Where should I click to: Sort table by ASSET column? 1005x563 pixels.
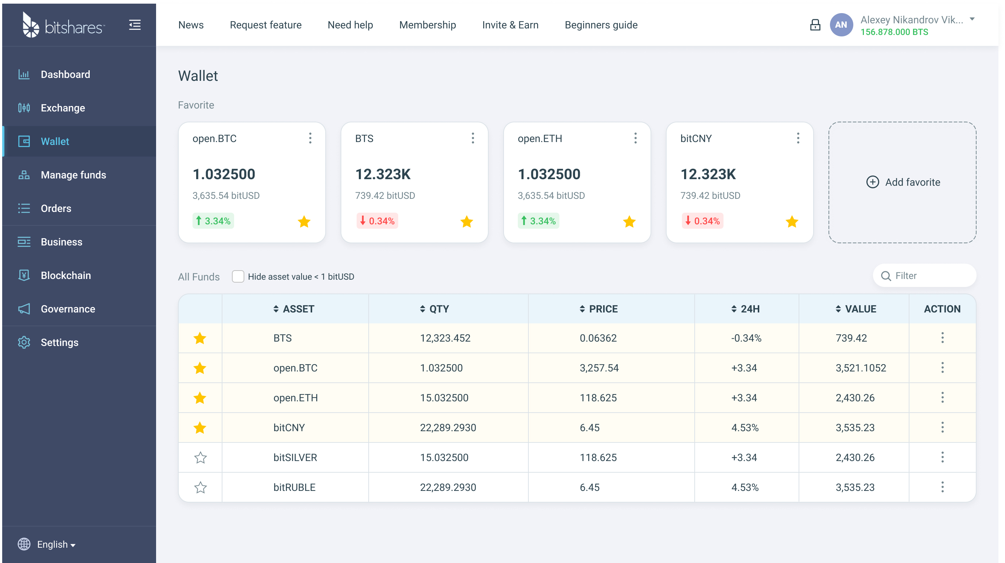click(294, 309)
